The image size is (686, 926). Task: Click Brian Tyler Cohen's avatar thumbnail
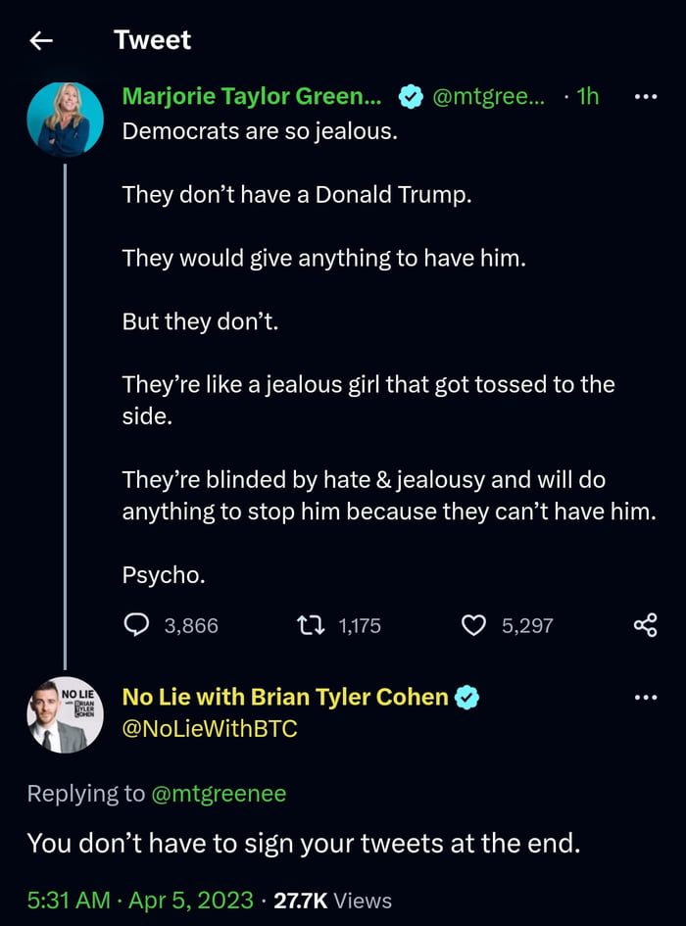click(64, 714)
